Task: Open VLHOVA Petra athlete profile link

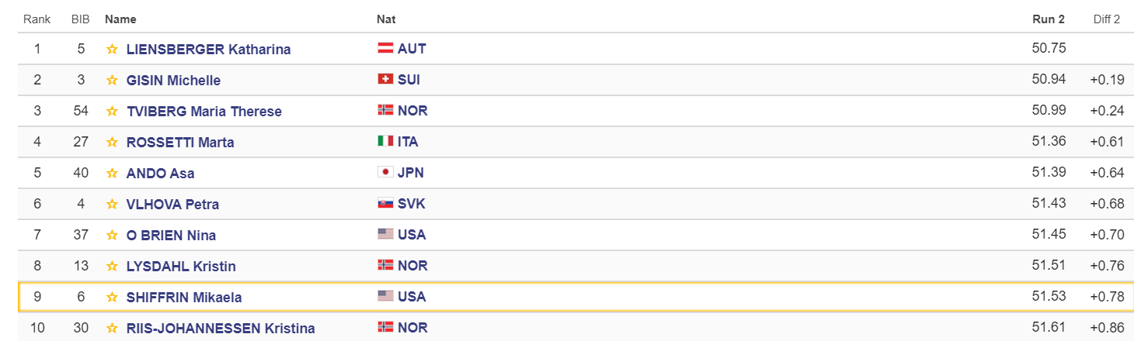Action: tap(172, 205)
